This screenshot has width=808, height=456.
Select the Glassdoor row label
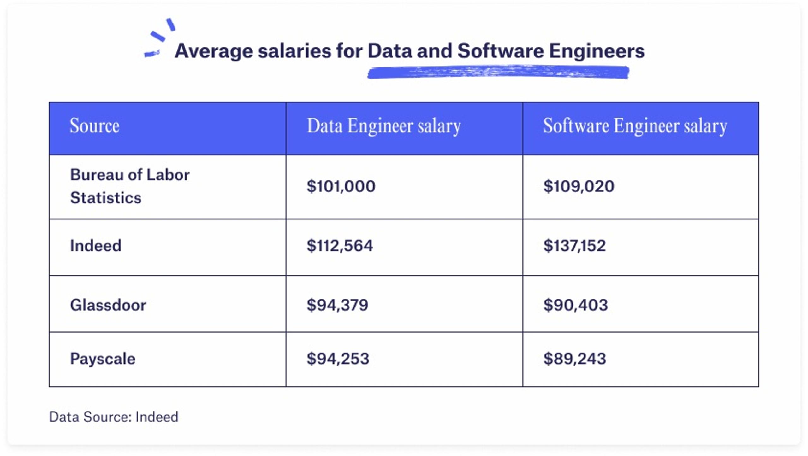(108, 305)
